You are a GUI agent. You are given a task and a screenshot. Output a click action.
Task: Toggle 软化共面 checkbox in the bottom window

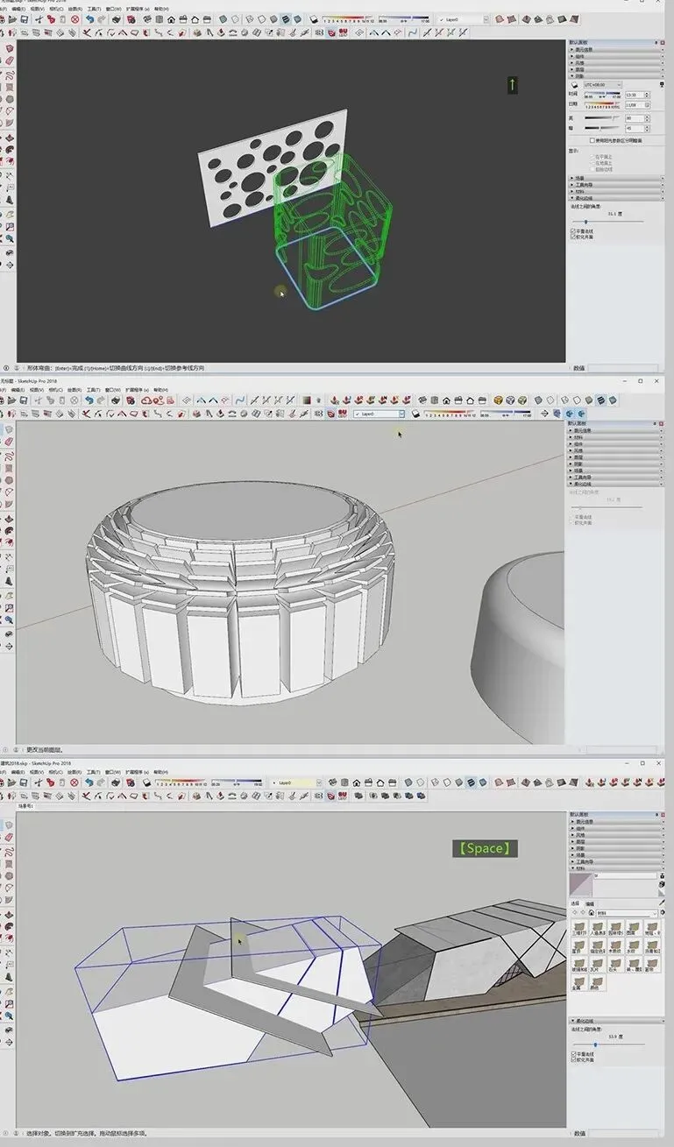point(573,1059)
